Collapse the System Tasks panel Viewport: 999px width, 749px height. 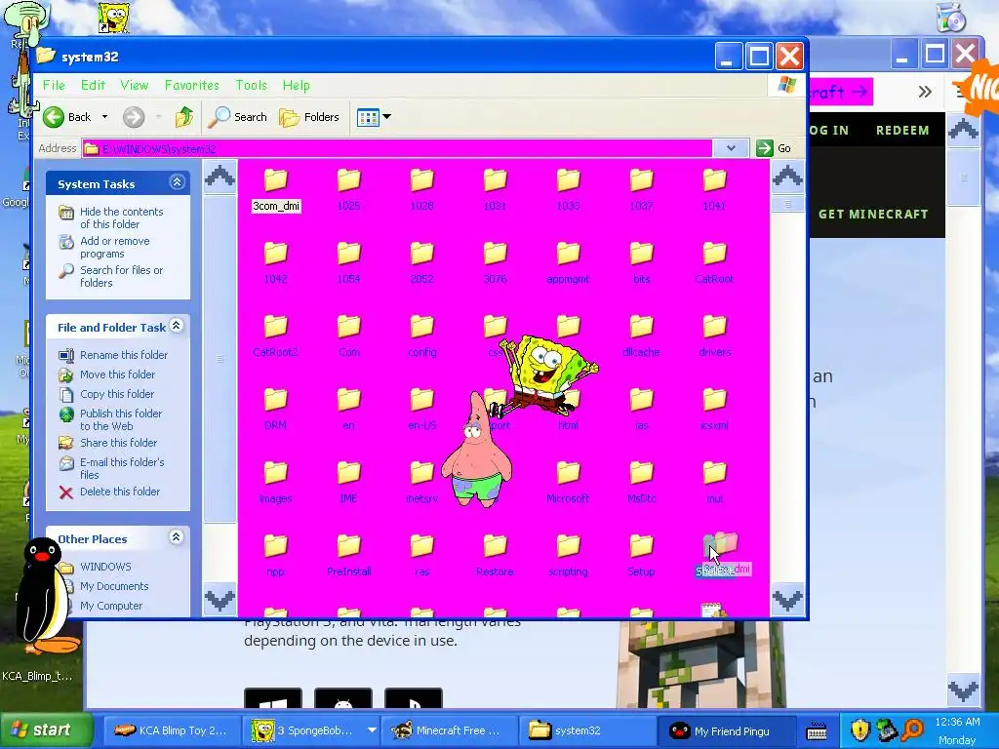tap(177, 182)
